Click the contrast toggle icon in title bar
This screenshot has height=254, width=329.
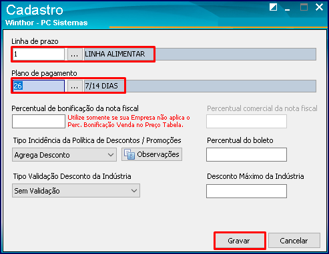[x=273, y=7]
